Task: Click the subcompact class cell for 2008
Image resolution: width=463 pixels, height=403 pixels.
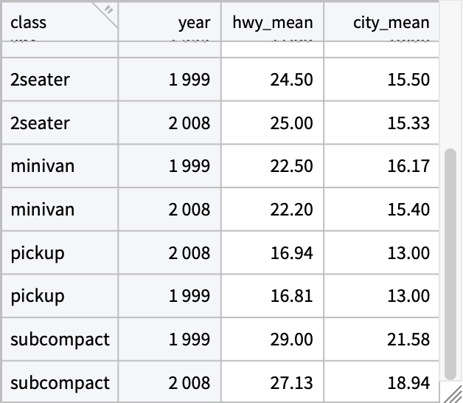Action: (60, 383)
